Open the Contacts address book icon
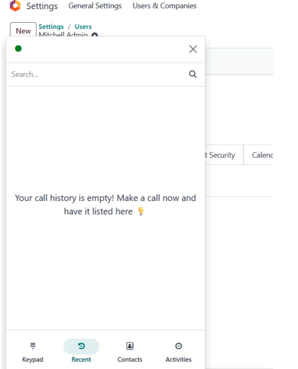The height and width of the screenshot is (369, 298). coord(130,346)
